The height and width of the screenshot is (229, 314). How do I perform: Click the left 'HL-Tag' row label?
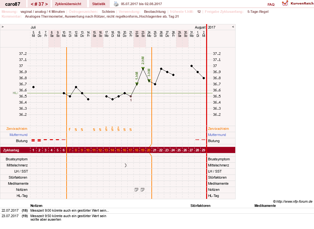tap(22, 196)
